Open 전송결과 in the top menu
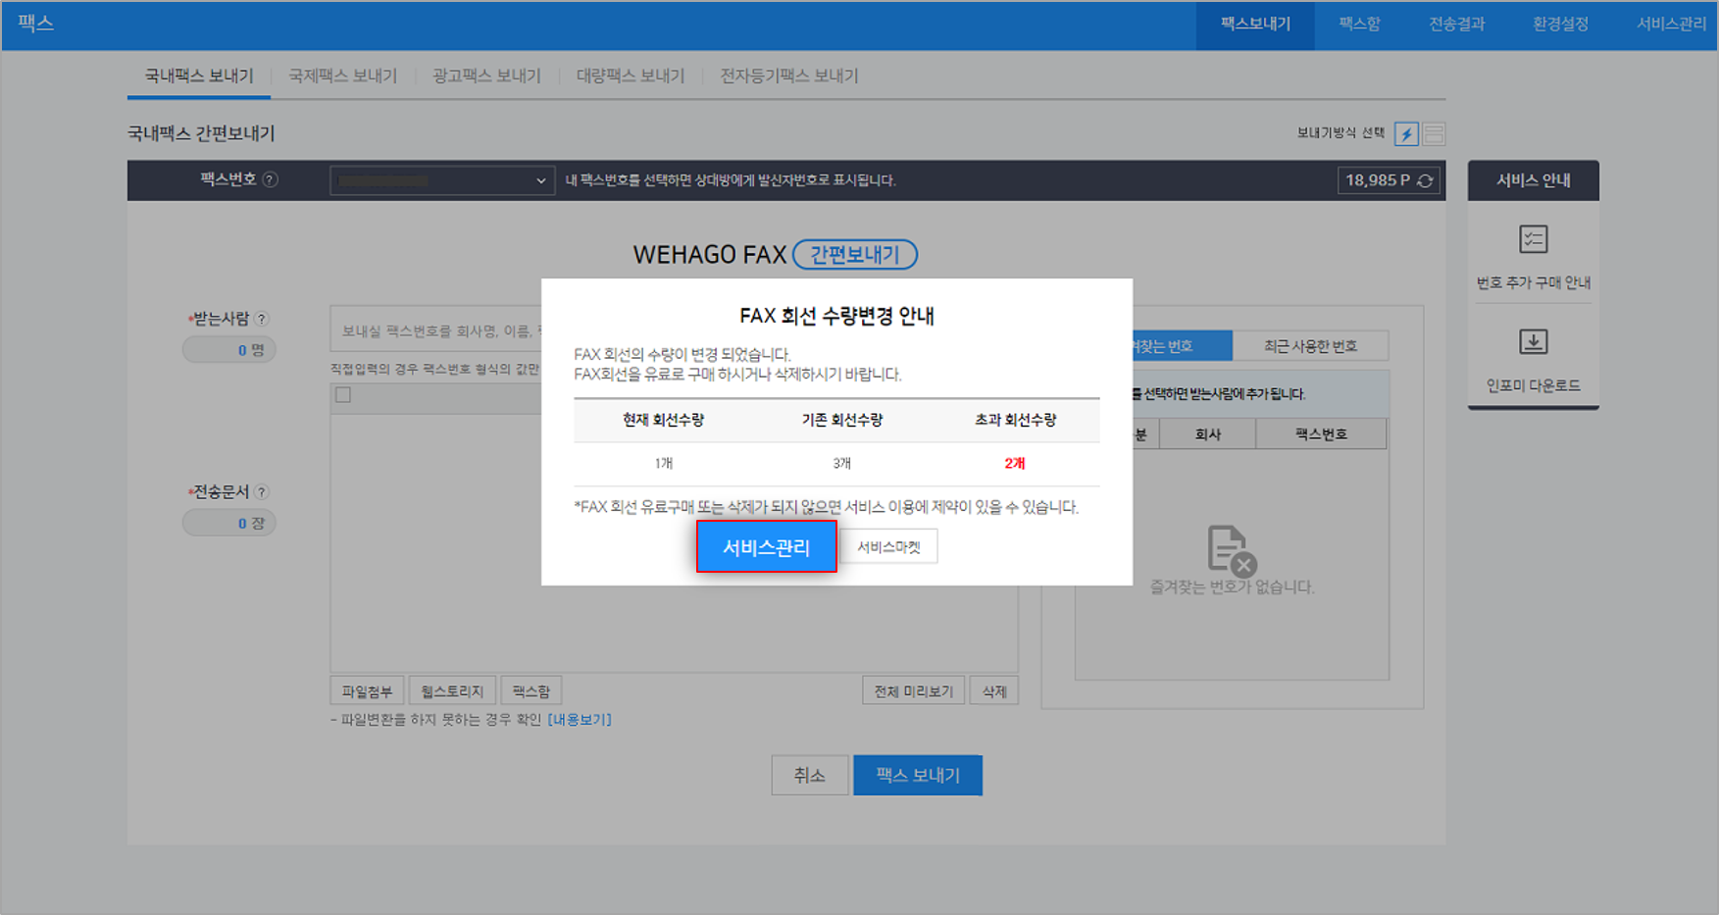The image size is (1719, 915). 1456,25
